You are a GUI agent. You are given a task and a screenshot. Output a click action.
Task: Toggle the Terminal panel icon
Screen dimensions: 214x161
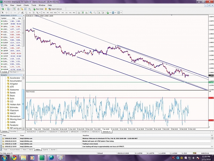[26, 9]
